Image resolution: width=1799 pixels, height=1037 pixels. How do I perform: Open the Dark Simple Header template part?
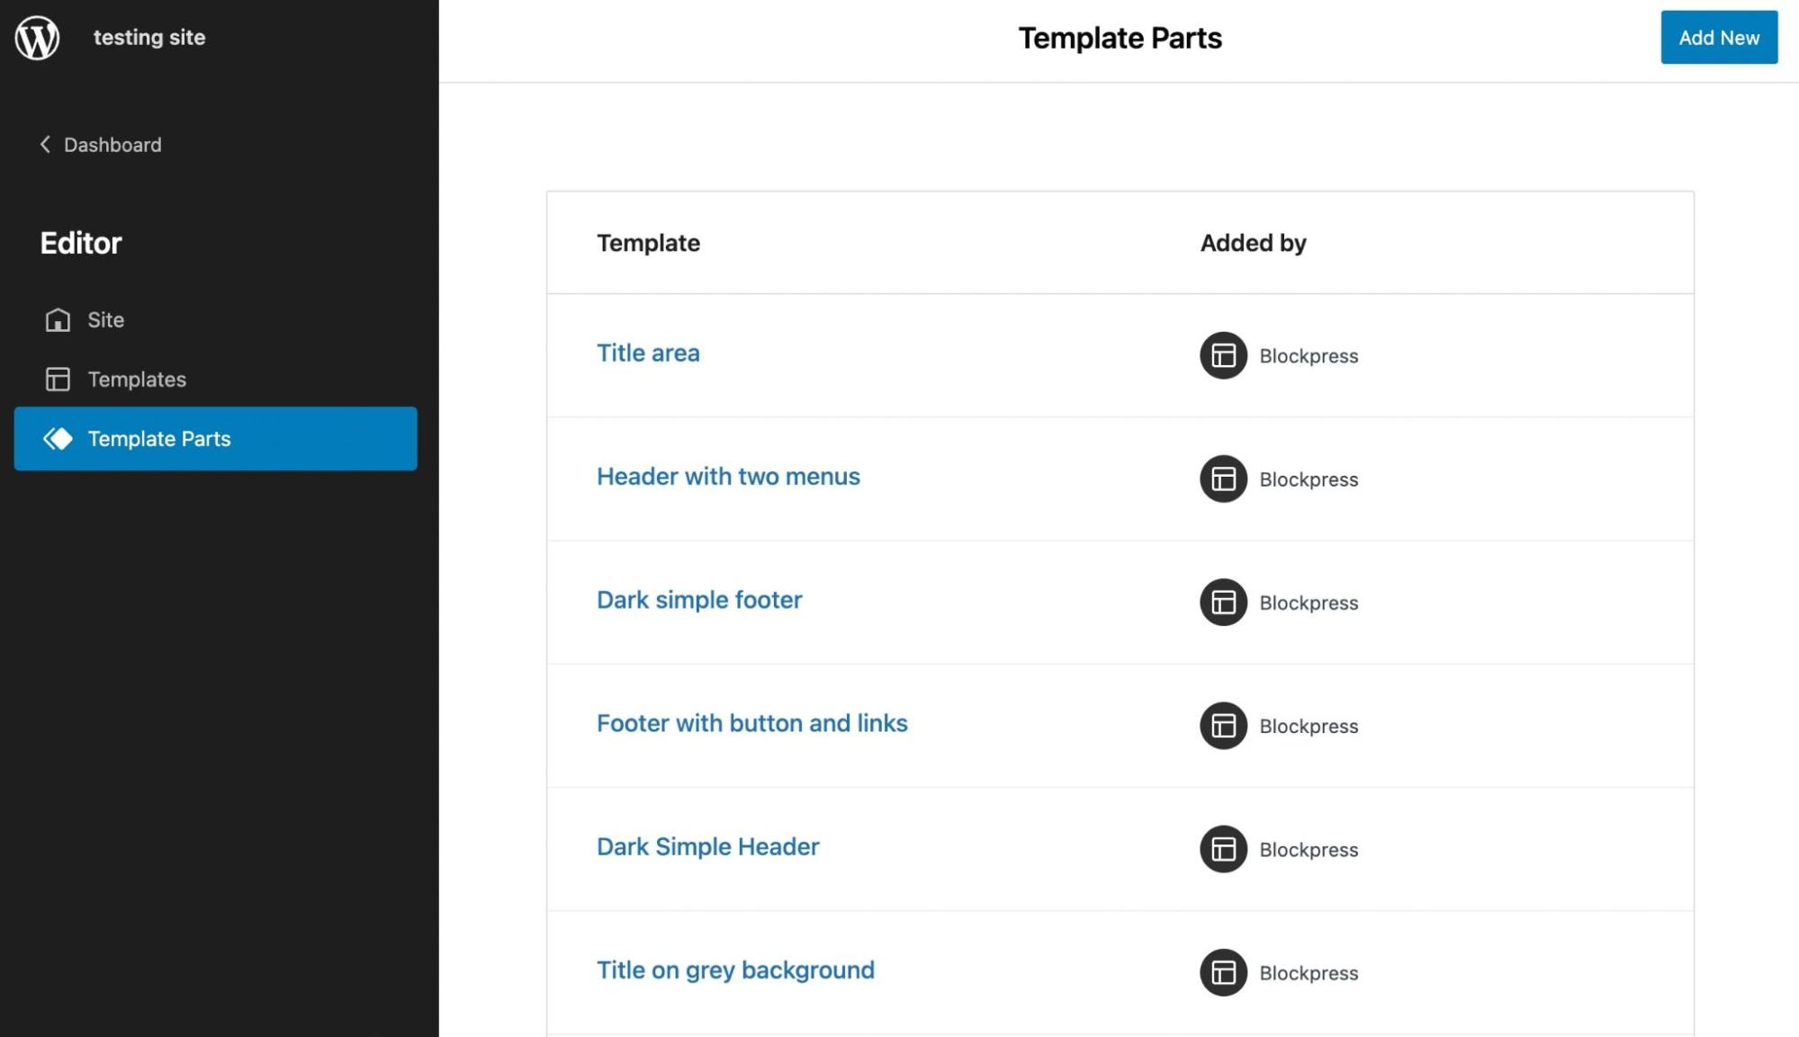pyautogui.click(x=707, y=846)
